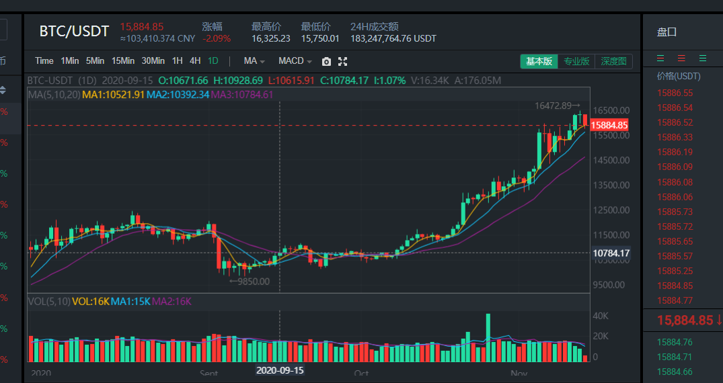
Task: Select ask price 15885.72
Action: (x=675, y=226)
